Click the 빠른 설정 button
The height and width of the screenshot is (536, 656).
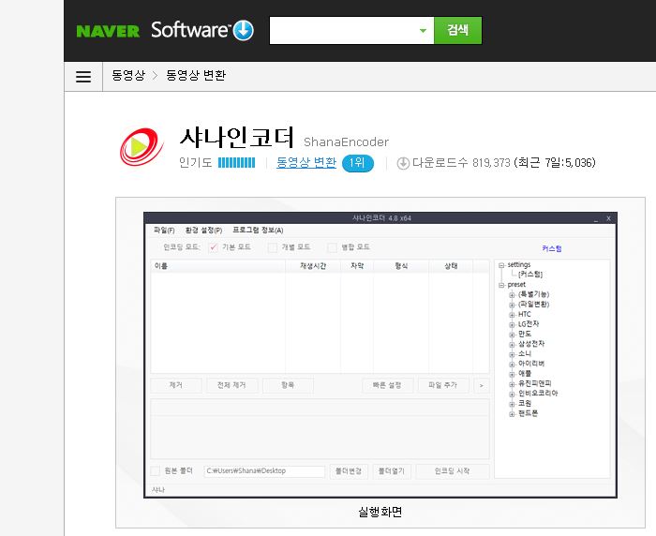(x=387, y=385)
